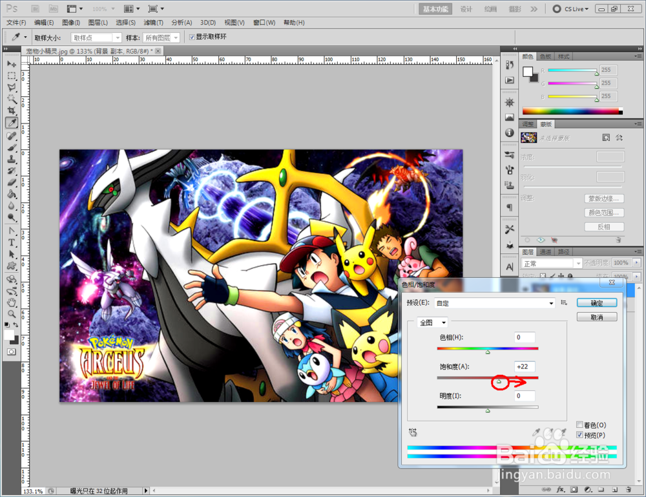
Task: Expand the Masks panel options menu
Action: click(638, 124)
